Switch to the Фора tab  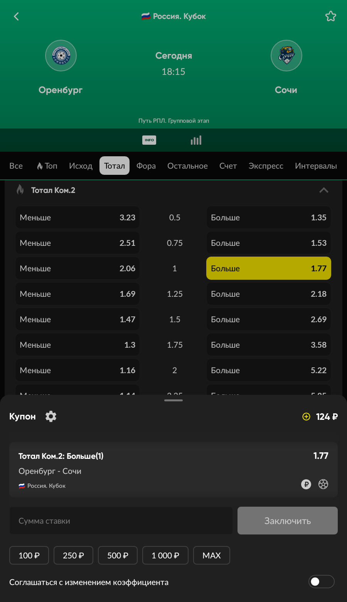coord(146,166)
